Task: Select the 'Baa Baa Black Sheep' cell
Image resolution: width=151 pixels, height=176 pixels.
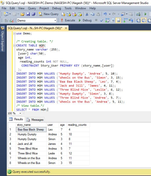Action: [31, 129]
